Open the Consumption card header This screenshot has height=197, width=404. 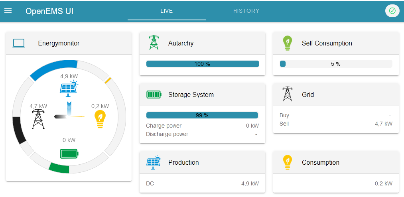[336, 162]
